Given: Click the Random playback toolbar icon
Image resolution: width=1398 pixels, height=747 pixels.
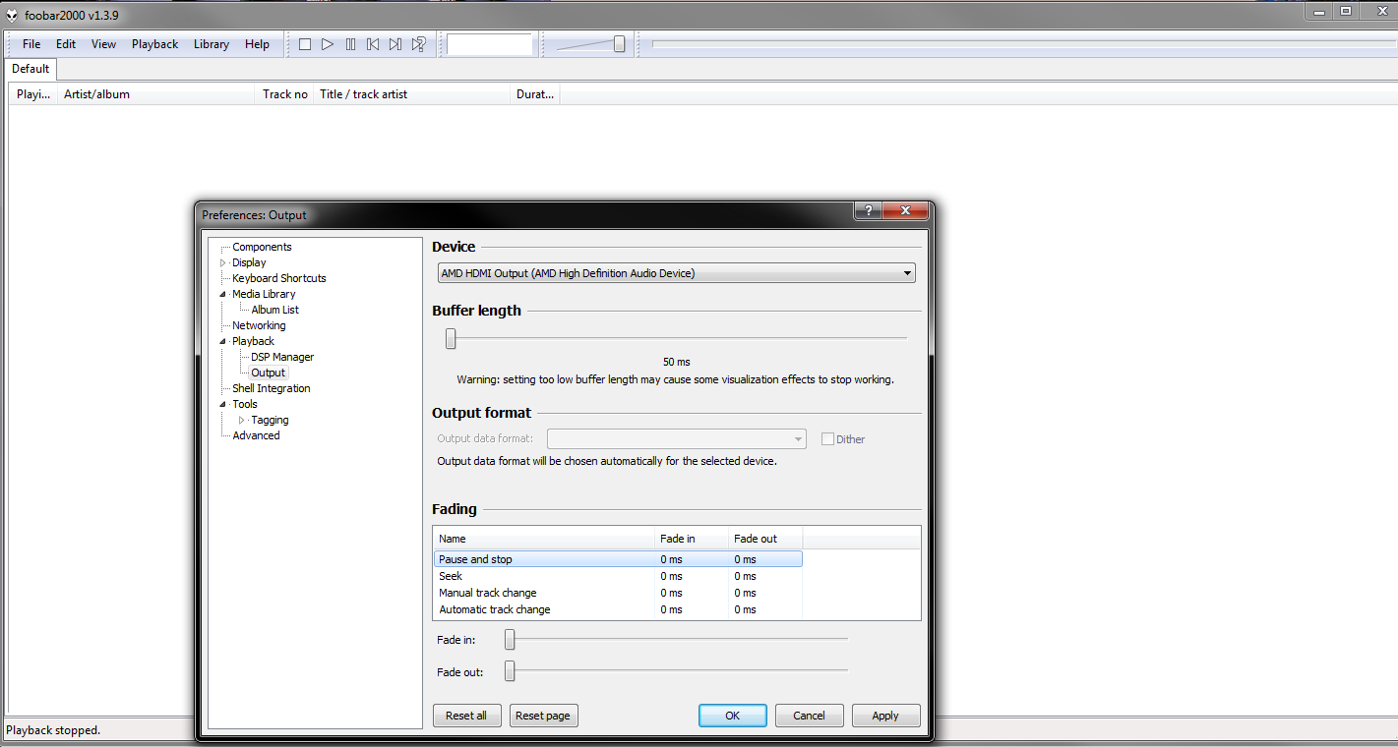Looking at the screenshot, I should pos(419,44).
